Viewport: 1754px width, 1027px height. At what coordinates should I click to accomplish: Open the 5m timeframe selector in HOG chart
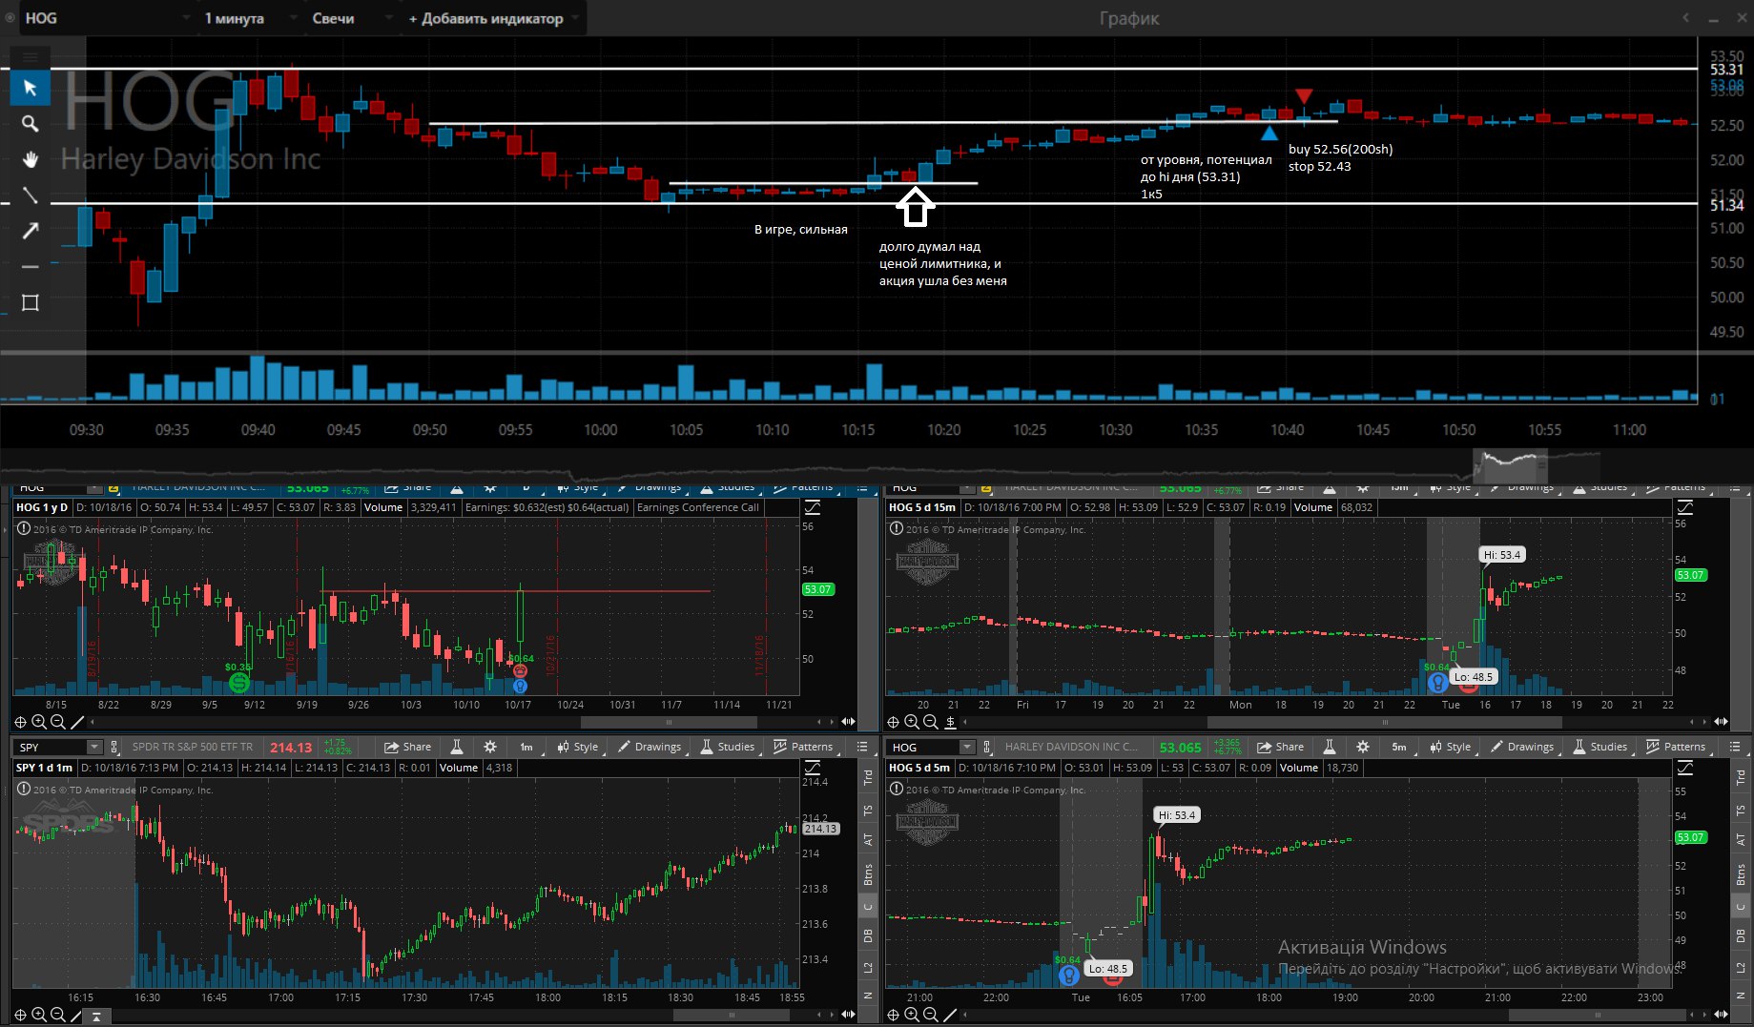coord(1399,747)
